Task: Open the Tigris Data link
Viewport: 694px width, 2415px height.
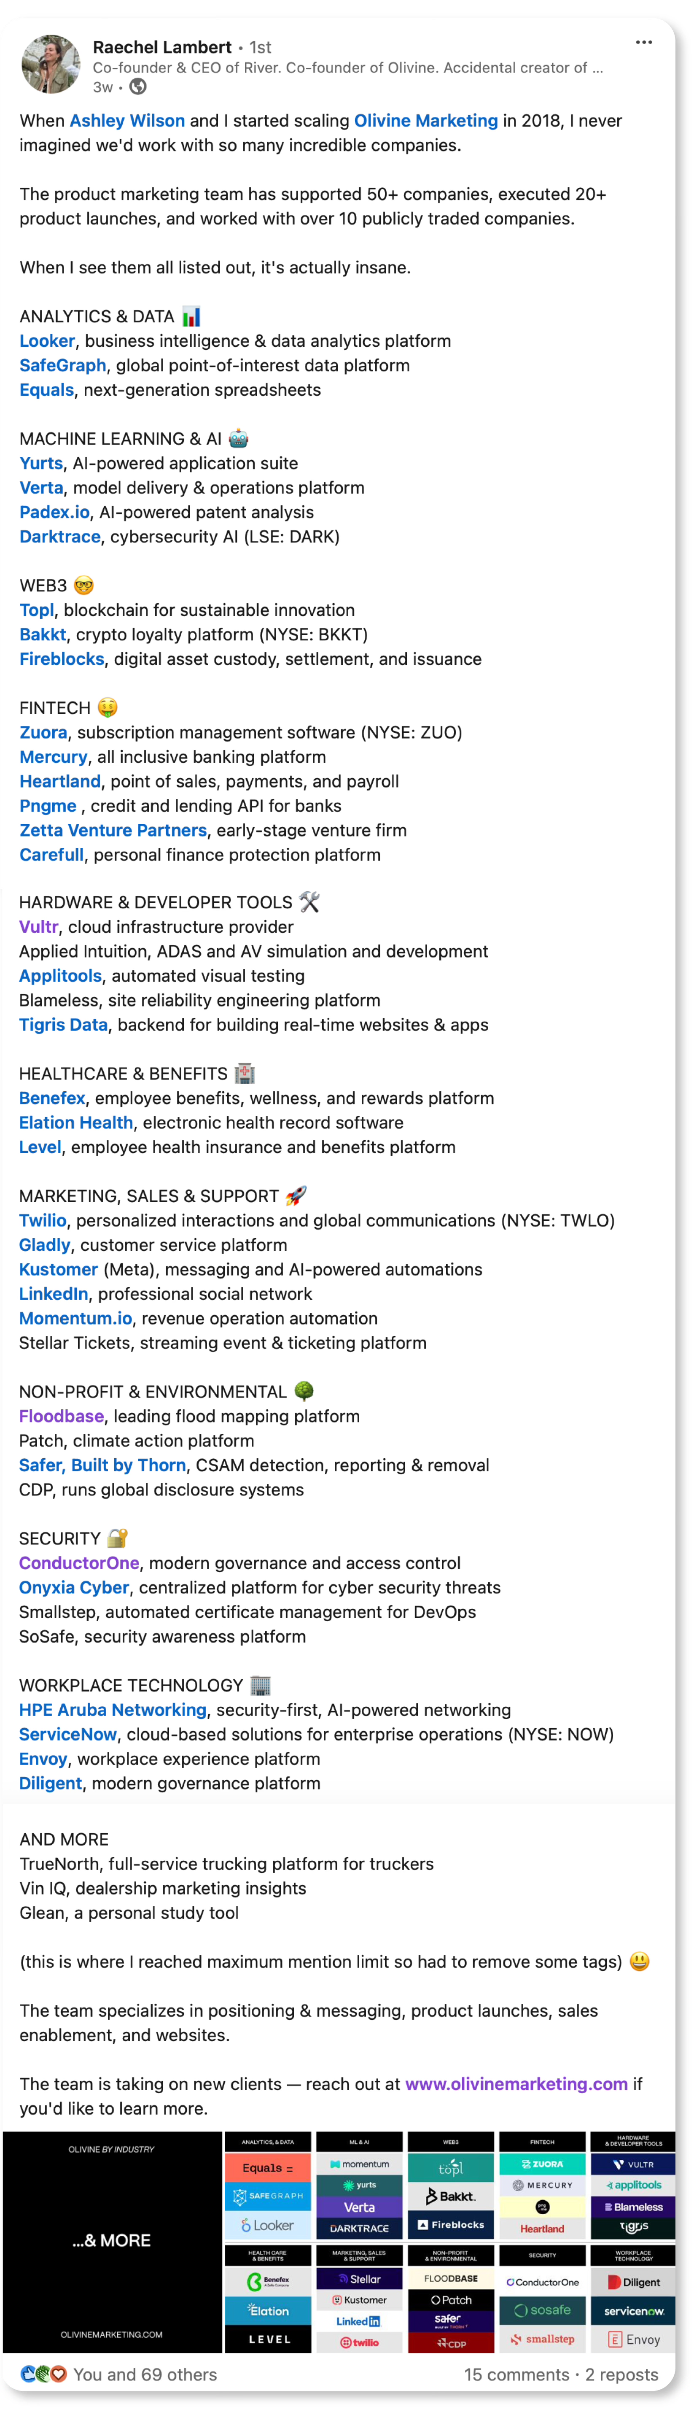Action: [63, 1025]
